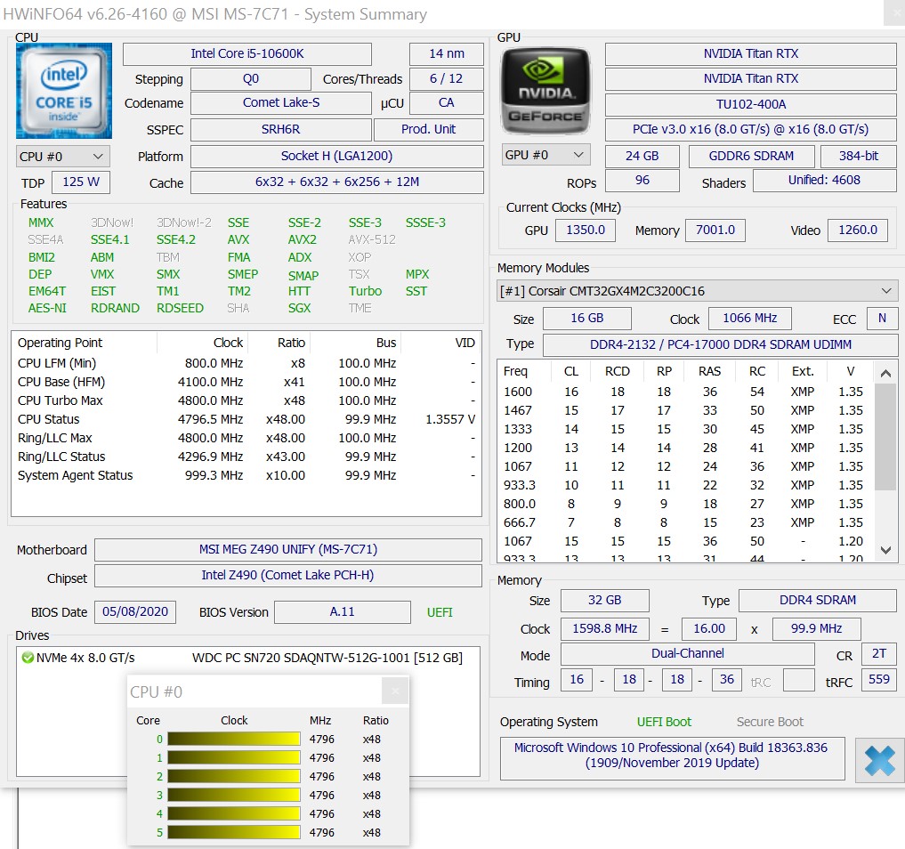Click the MSI MEG Z490 UNIFY motherboard field
Screen dimensions: 905x849
288,549
